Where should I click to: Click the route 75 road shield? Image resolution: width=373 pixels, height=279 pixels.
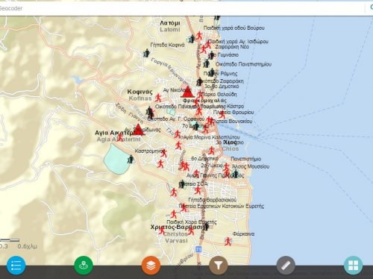pyautogui.click(x=198, y=249)
